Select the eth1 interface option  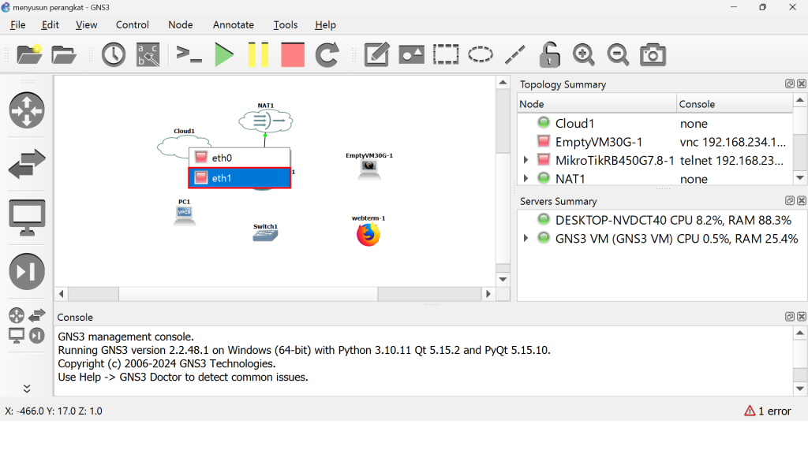tap(239, 178)
